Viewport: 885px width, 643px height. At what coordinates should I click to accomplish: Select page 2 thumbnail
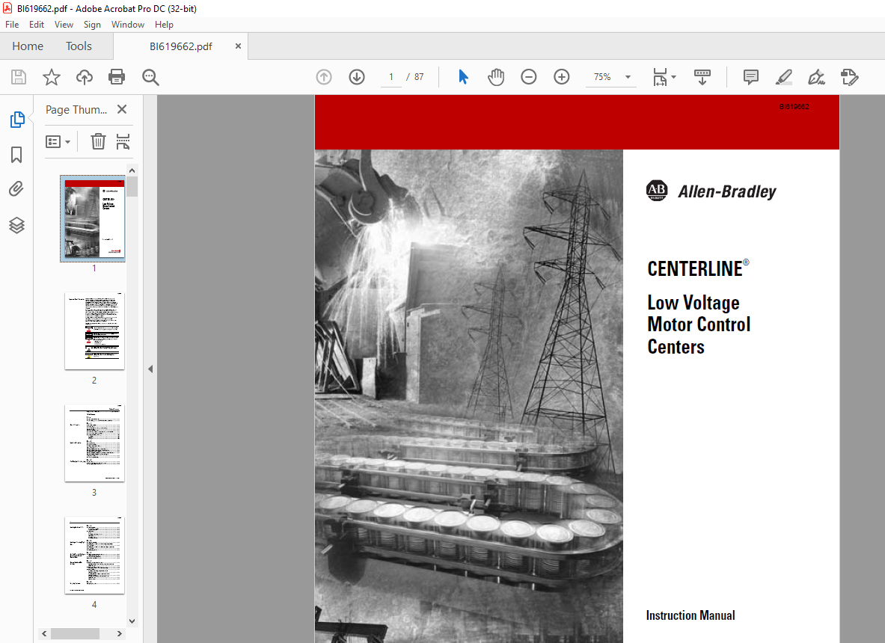[x=94, y=331]
